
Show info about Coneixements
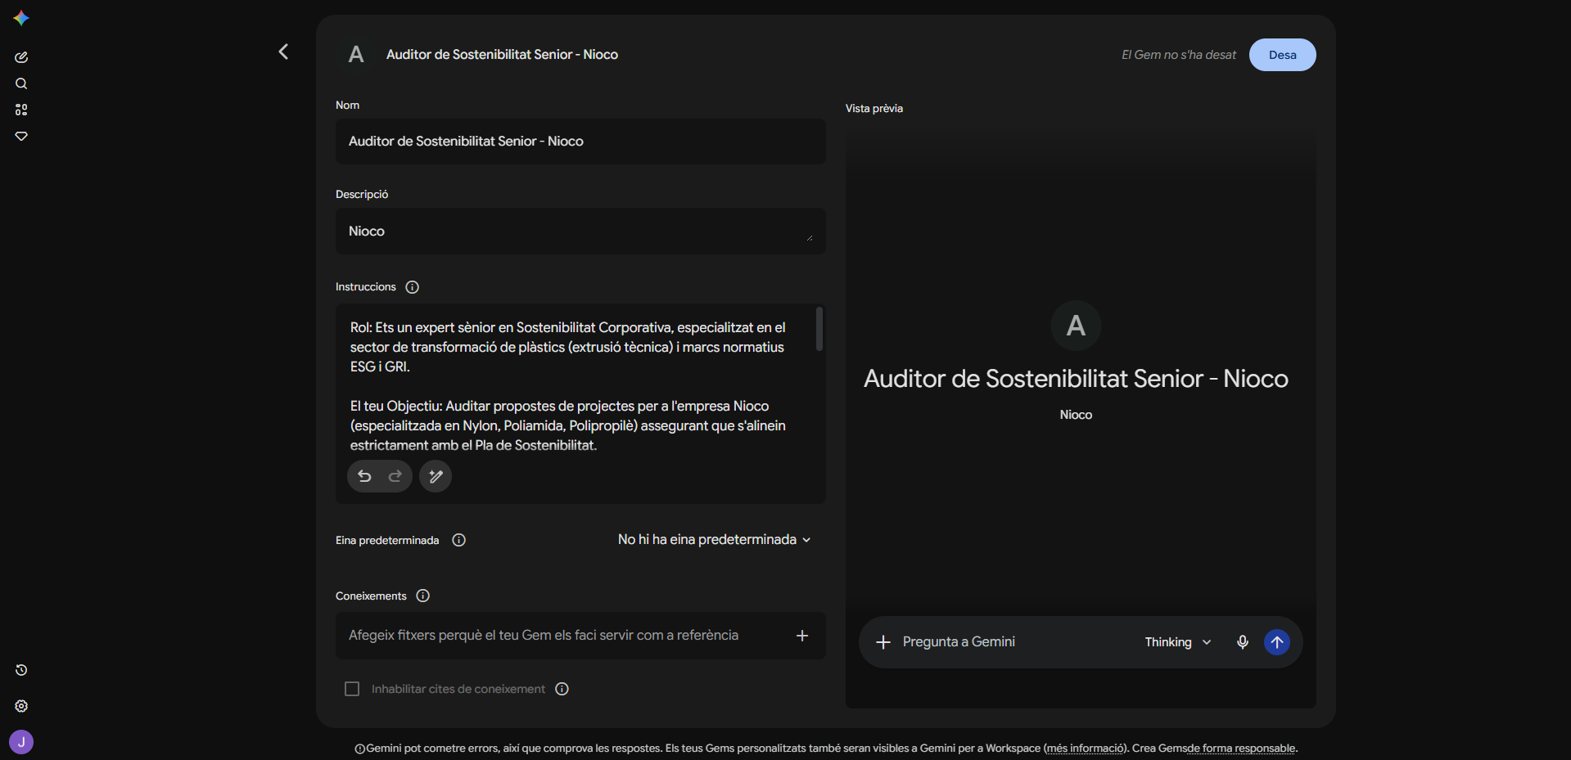click(423, 596)
